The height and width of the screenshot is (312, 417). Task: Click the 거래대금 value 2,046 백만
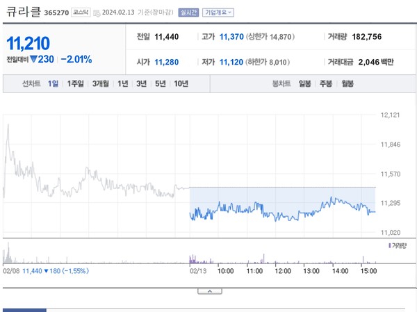click(x=376, y=63)
